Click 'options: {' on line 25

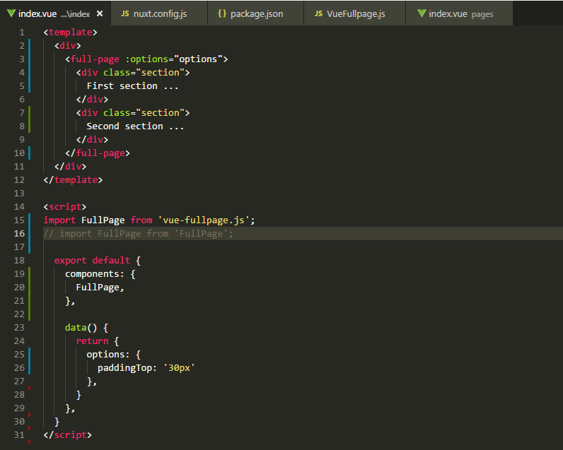[x=113, y=355]
